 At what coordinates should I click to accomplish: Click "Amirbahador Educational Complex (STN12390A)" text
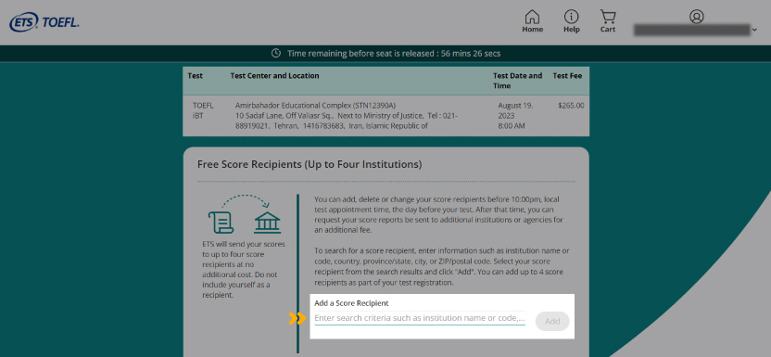click(x=316, y=105)
